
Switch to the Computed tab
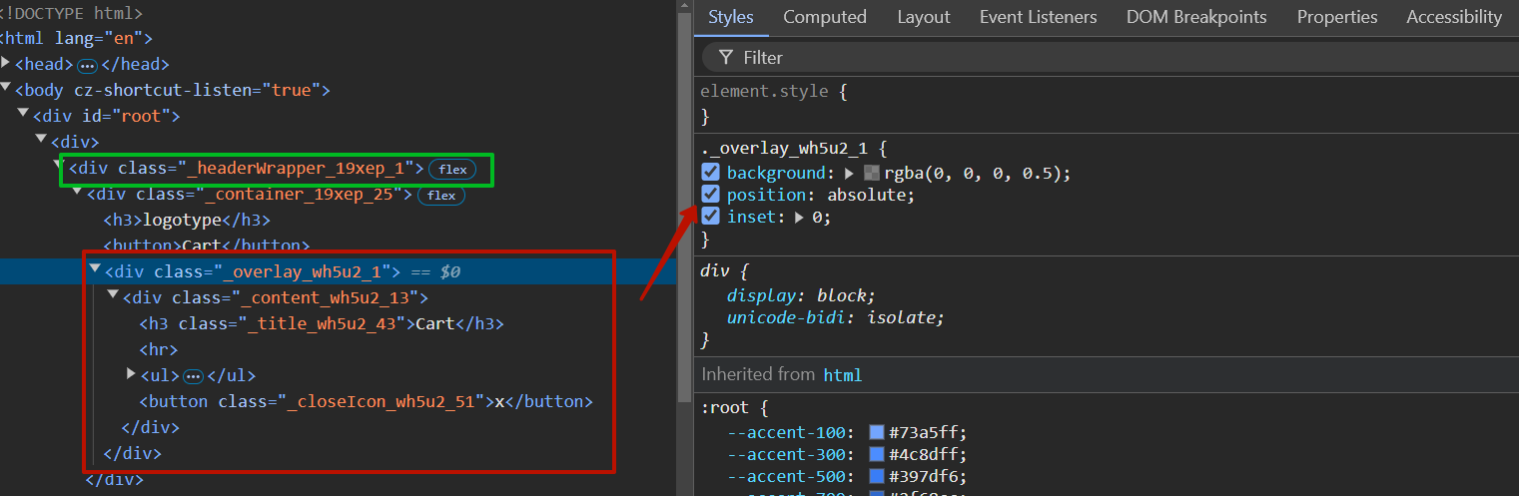[x=824, y=17]
